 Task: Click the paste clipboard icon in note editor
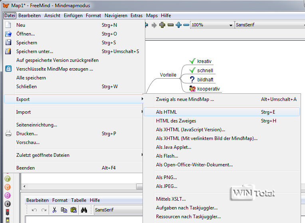pos(73,210)
